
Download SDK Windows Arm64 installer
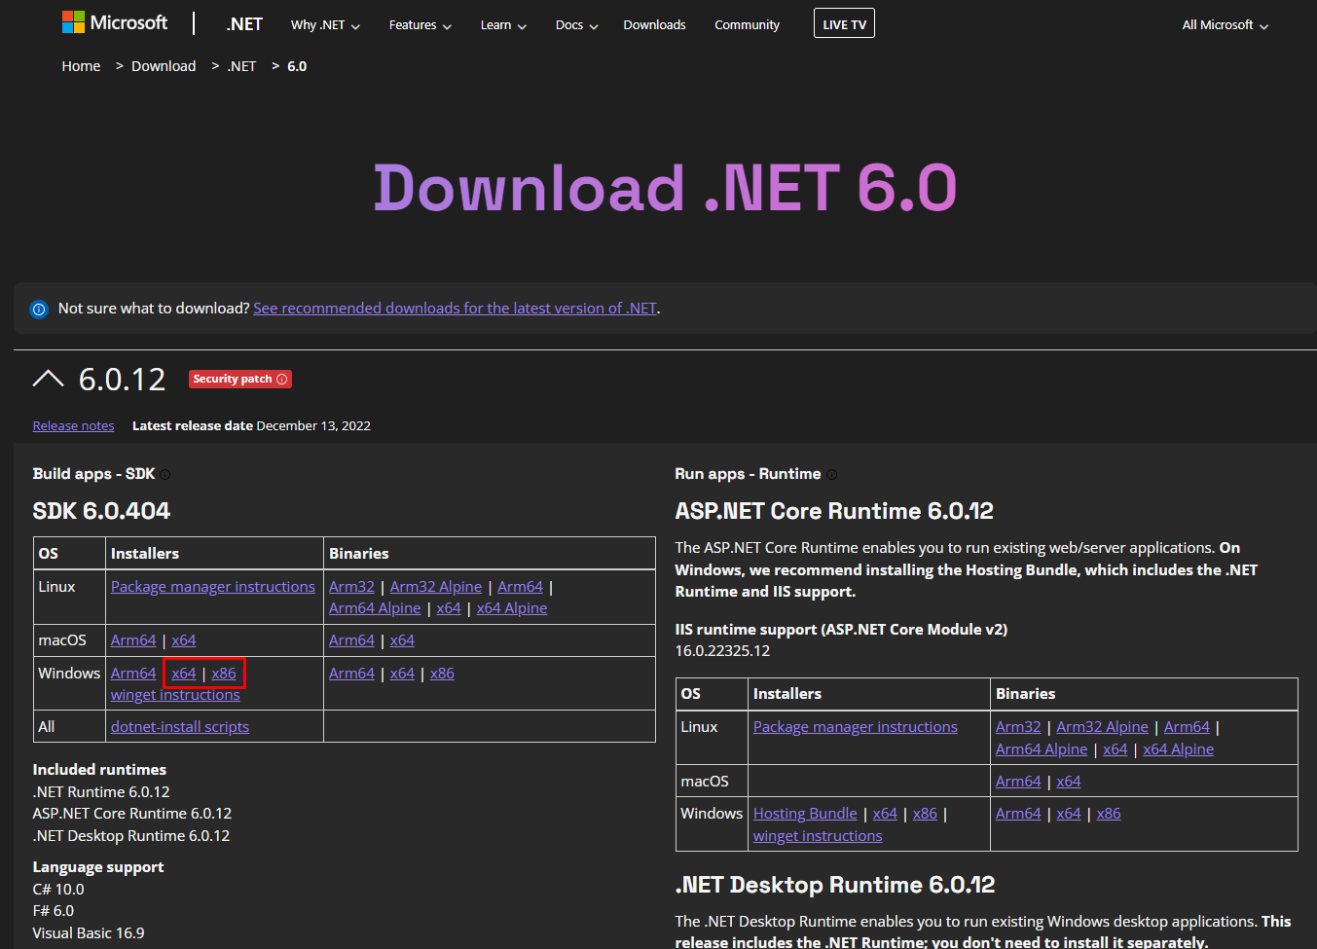point(133,674)
